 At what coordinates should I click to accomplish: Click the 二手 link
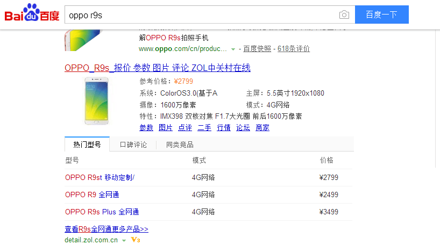click(x=204, y=128)
